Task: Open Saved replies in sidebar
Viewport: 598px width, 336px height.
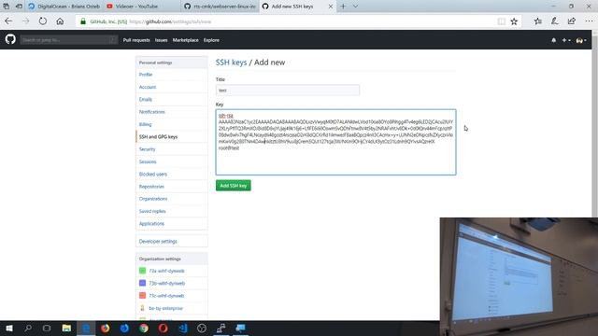Action: (x=152, y=212)
